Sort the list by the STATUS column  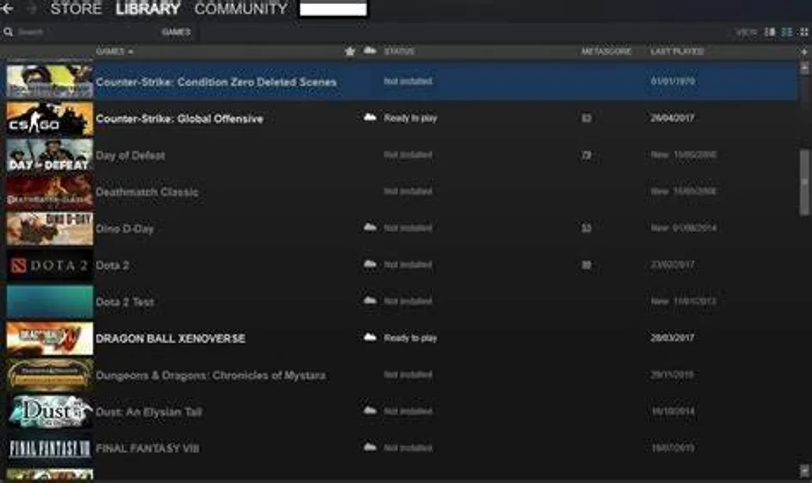[399, 52]
